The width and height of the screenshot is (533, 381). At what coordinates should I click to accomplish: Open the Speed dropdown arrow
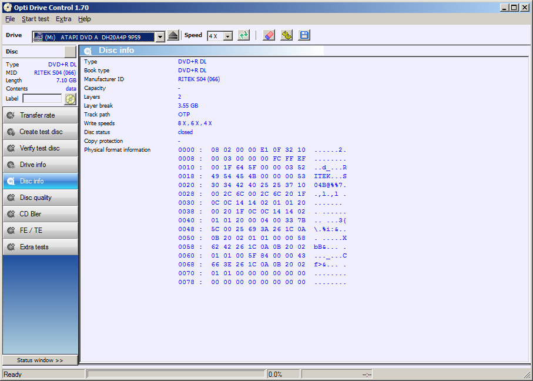coord(228,36)
